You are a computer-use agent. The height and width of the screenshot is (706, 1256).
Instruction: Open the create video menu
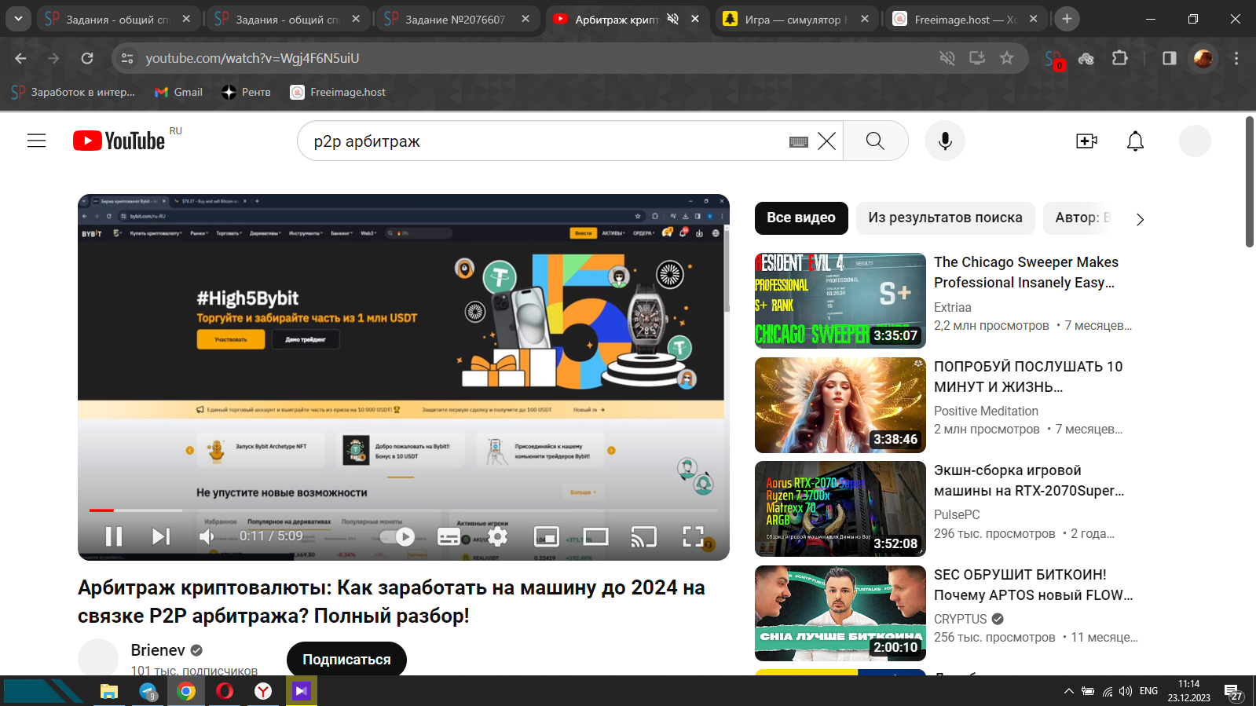click(1086, 141)
